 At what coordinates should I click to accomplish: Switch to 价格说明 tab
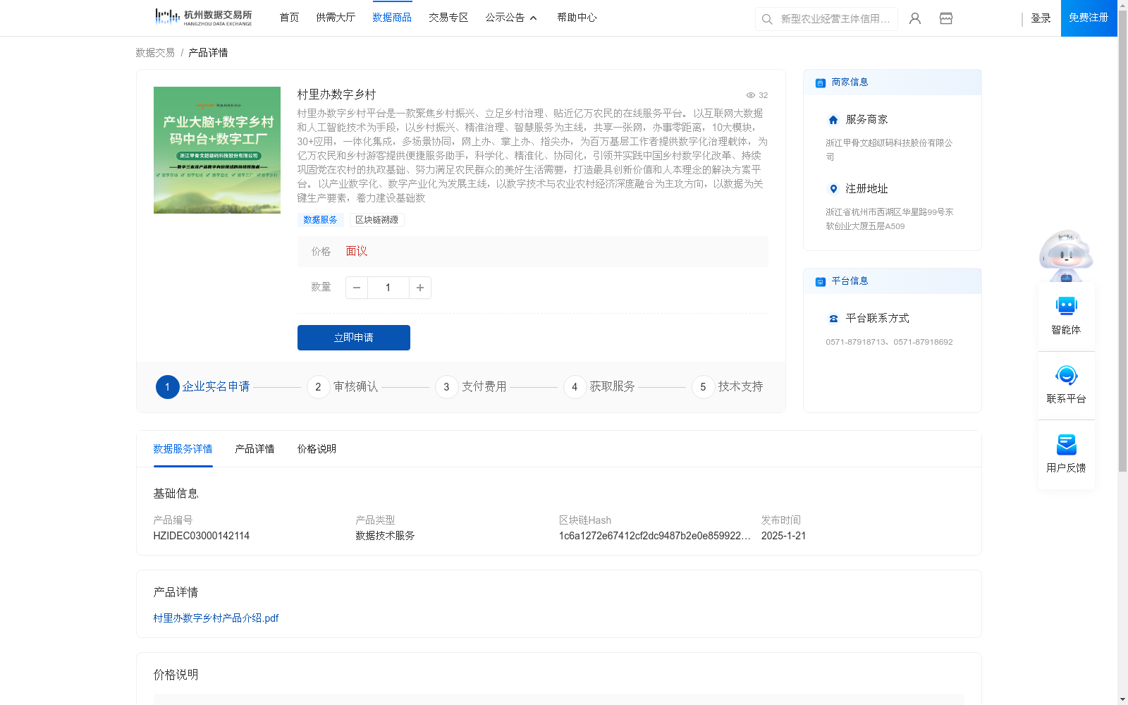click(317, 449)
